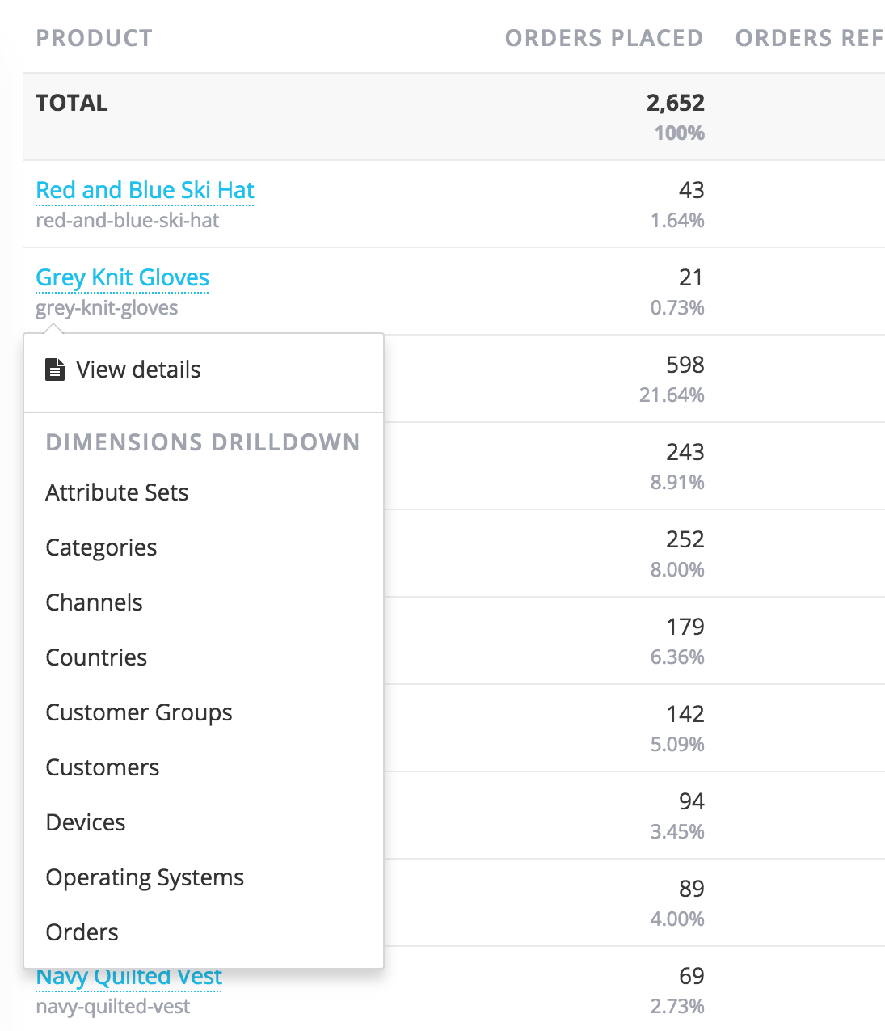
Task: Click the 6.36% percentage
Action: [677, 657]
